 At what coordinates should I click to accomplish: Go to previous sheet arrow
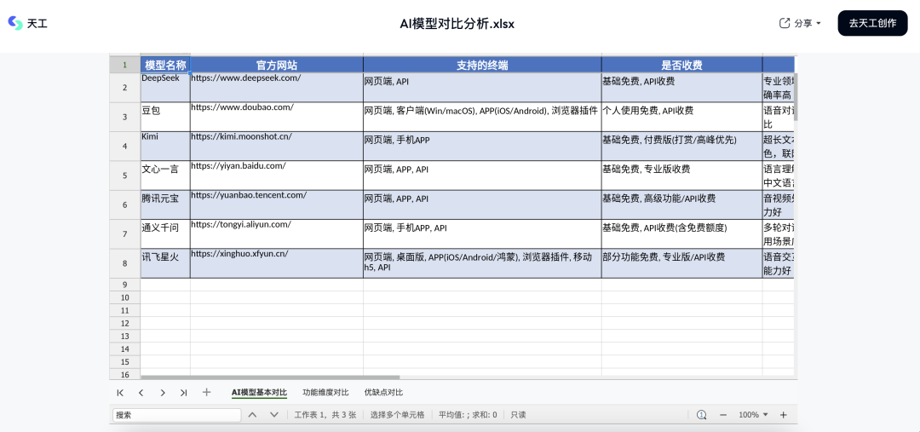click(x=141, y=393)
